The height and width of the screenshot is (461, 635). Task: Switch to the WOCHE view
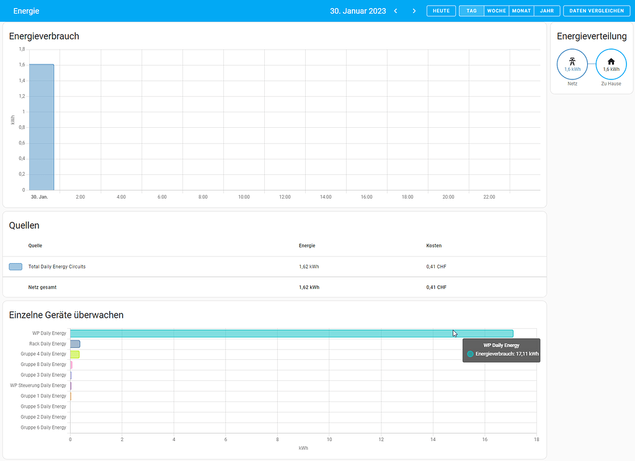coord(496,11)
